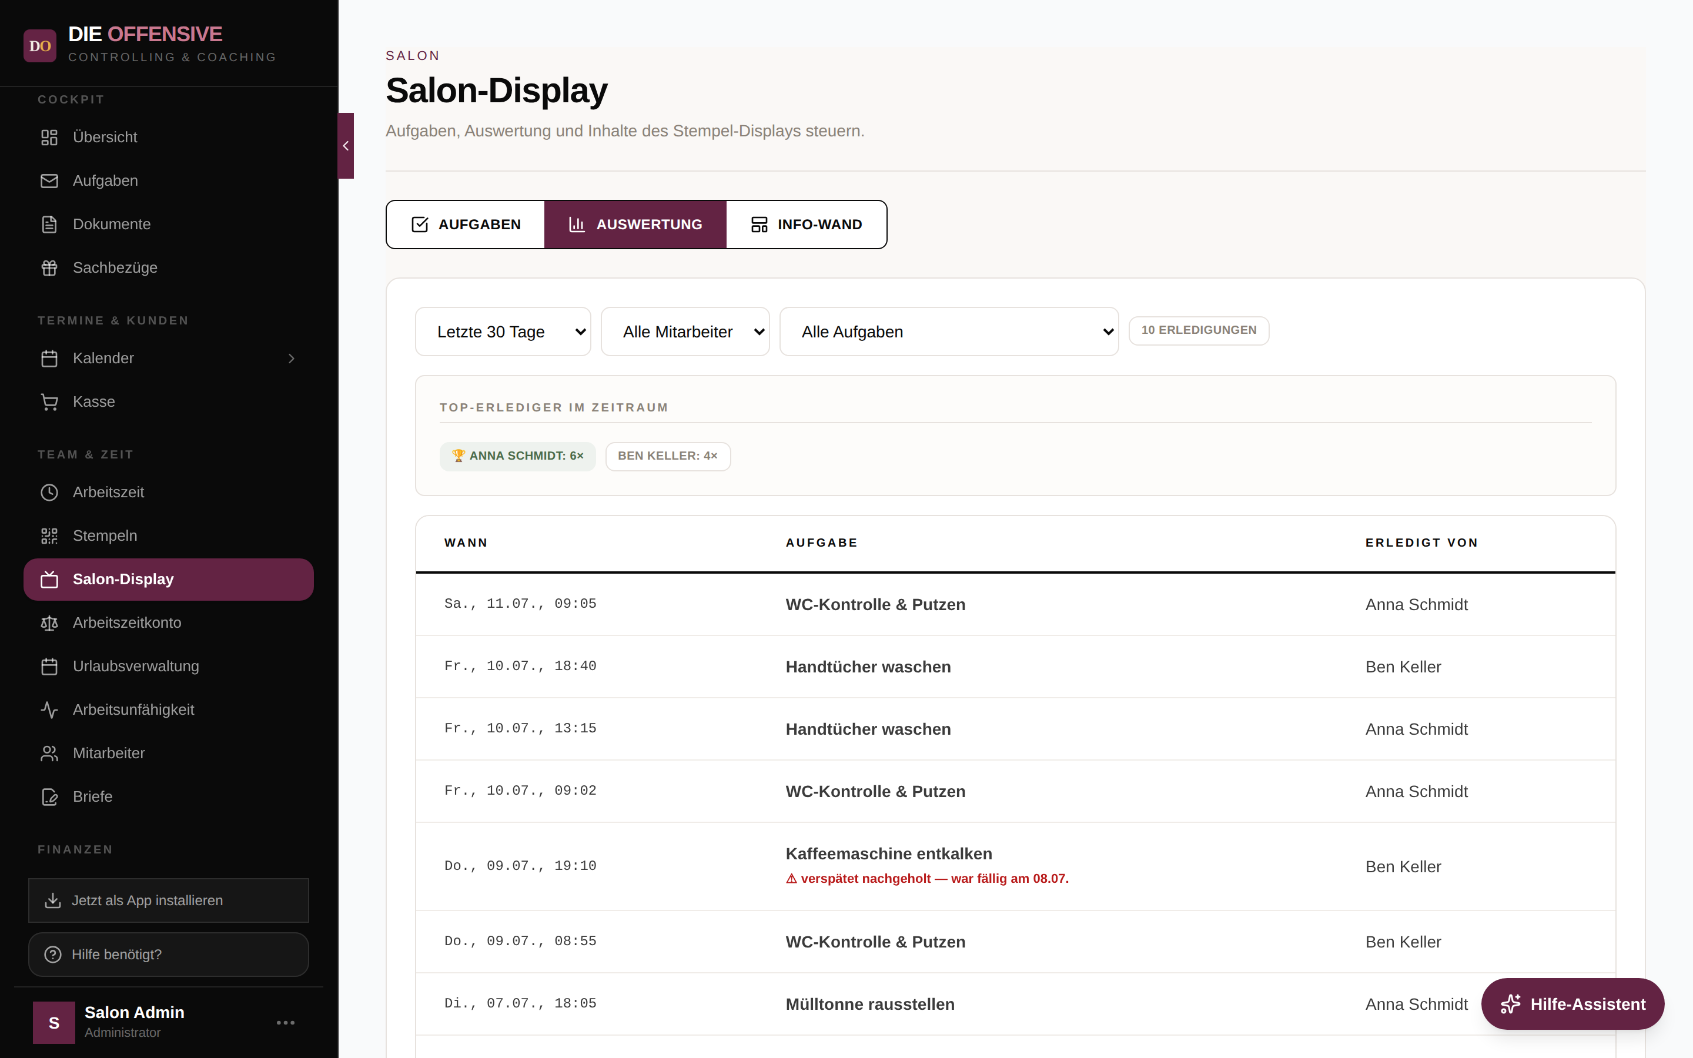Viewport: 1693px width, 1058px height.
Task: Open Dokumente in the sidebar
Action: (169, 224)
